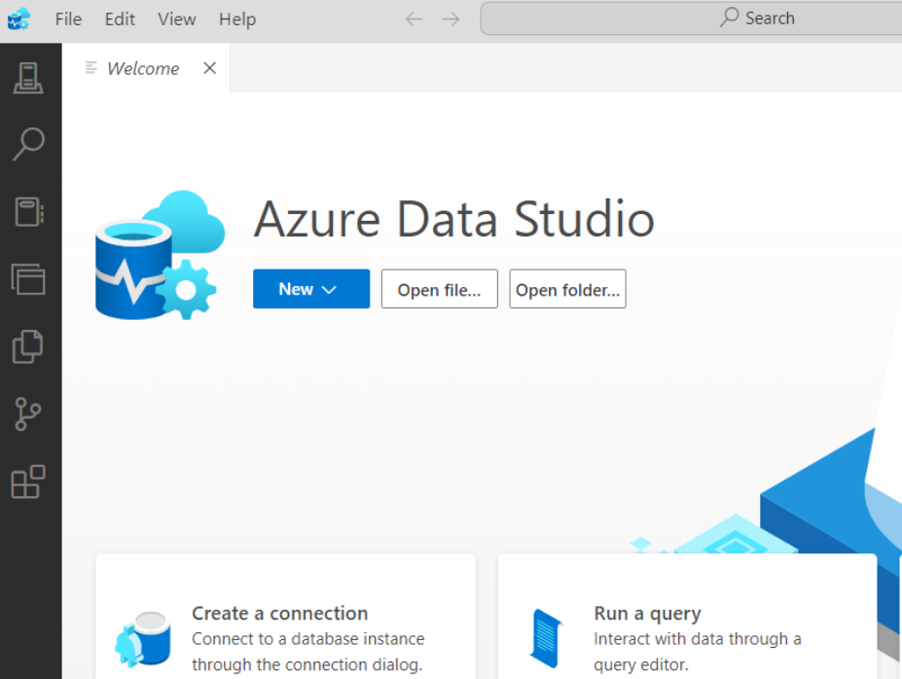Open the Connections panel icon

coord(28,79)
